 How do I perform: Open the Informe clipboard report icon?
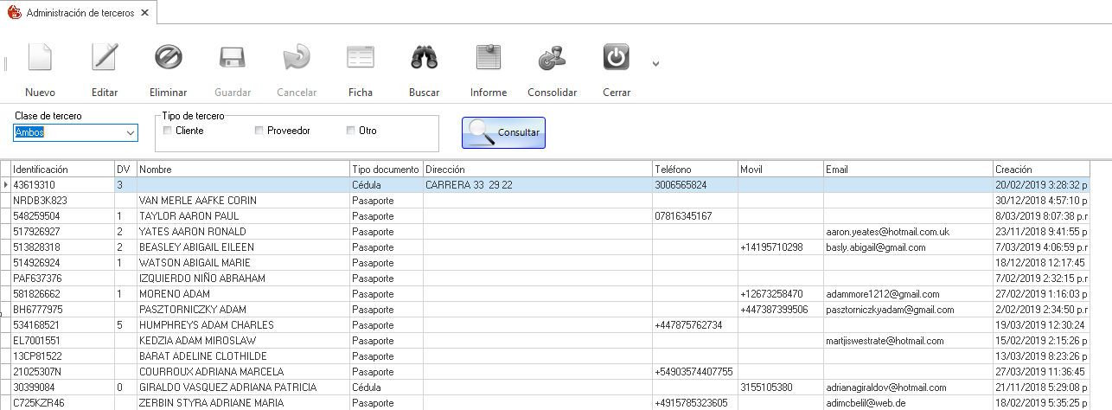point(489,58)
